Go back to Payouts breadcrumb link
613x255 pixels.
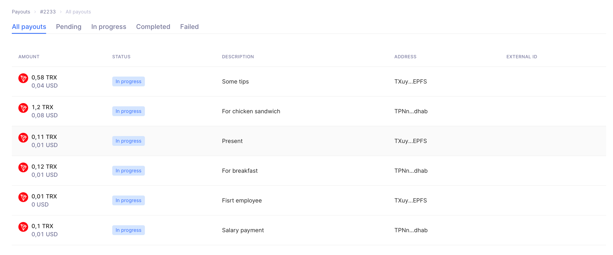click(x=21, y=12)
